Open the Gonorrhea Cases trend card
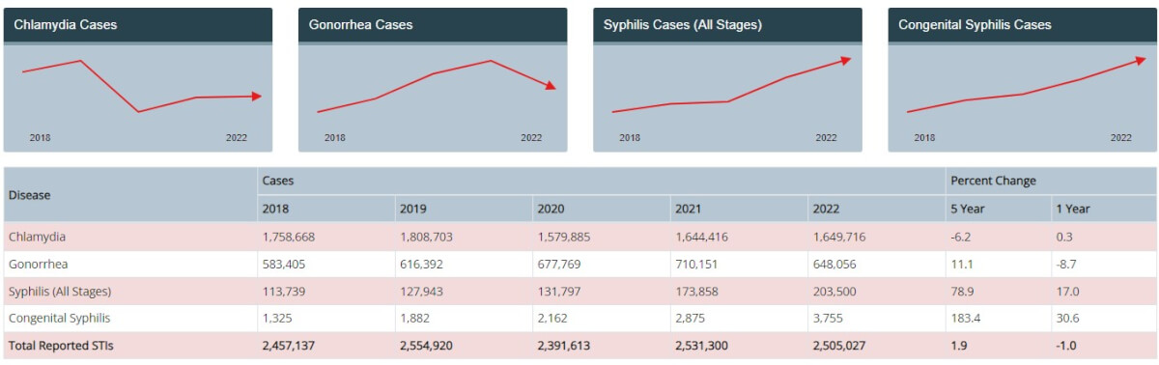 [433, 80]
